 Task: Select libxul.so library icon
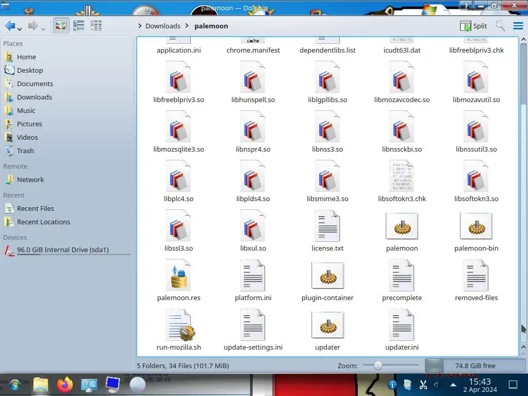(253, 226)
